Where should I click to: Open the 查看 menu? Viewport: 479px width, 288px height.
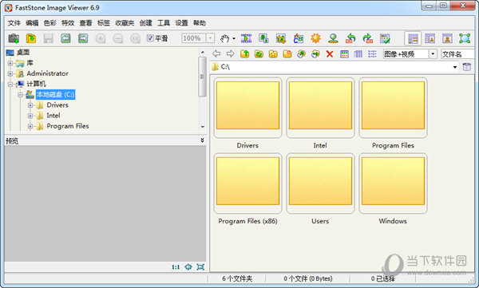[x=86, y=23]
